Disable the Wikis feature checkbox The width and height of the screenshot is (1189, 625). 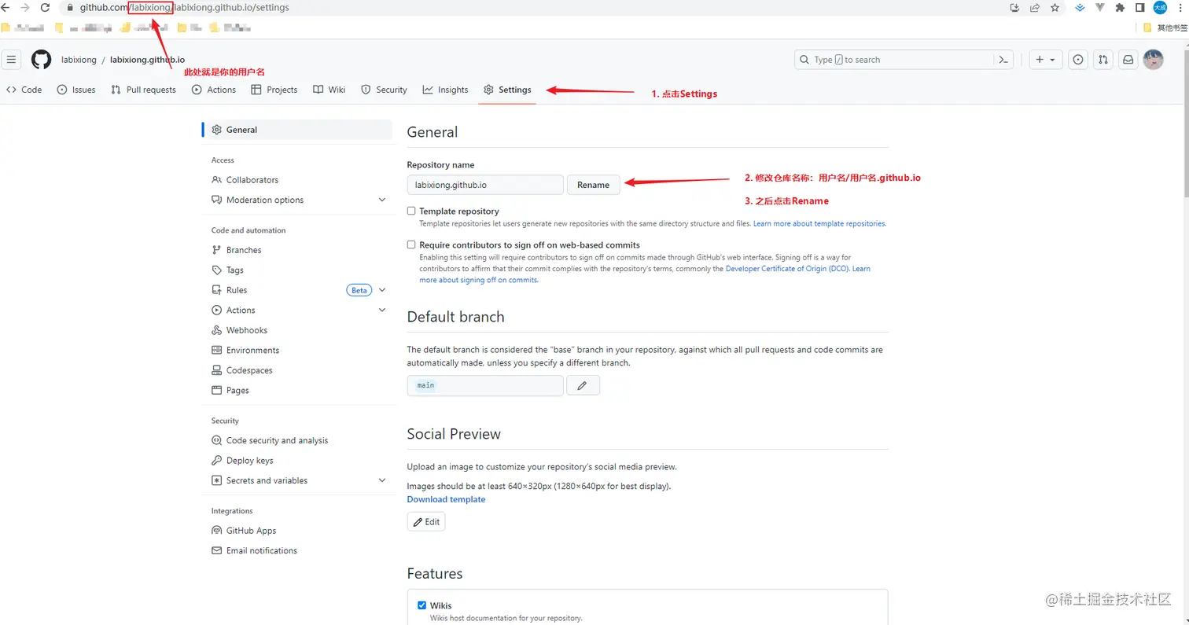422,605
